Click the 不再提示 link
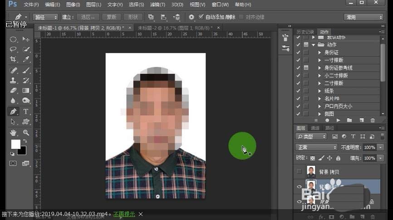The height and width of the screenshot is (220, 393). (x=124, y=214)
